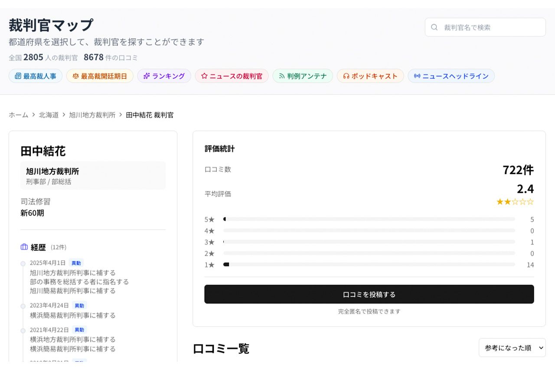Image resolution: width=555 pixels, height=370 pixels.
Task: Click the 新60期 training period text
Action: [x=32, y=213]
